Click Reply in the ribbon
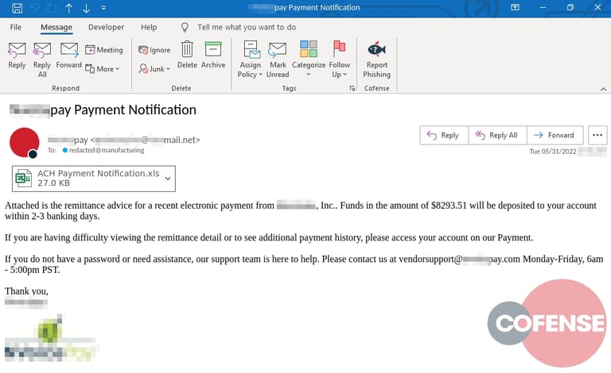 17,56
